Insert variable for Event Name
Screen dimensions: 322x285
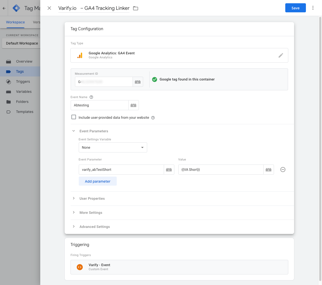point(134,105)
